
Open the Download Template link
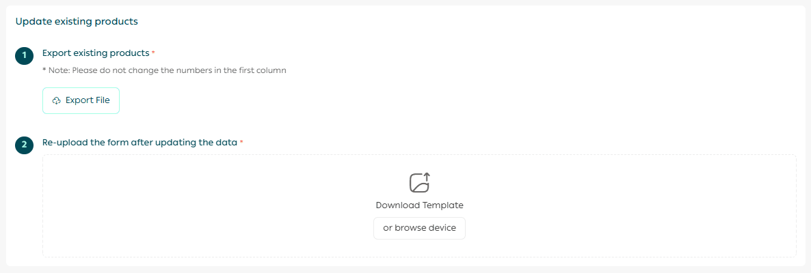coord(419,205)
